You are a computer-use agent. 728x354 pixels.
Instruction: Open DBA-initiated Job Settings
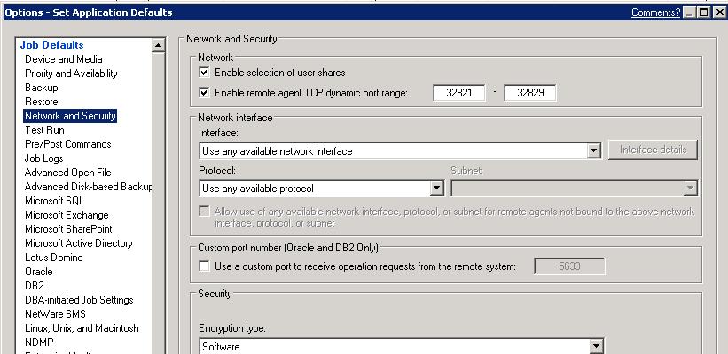point(79,300)
